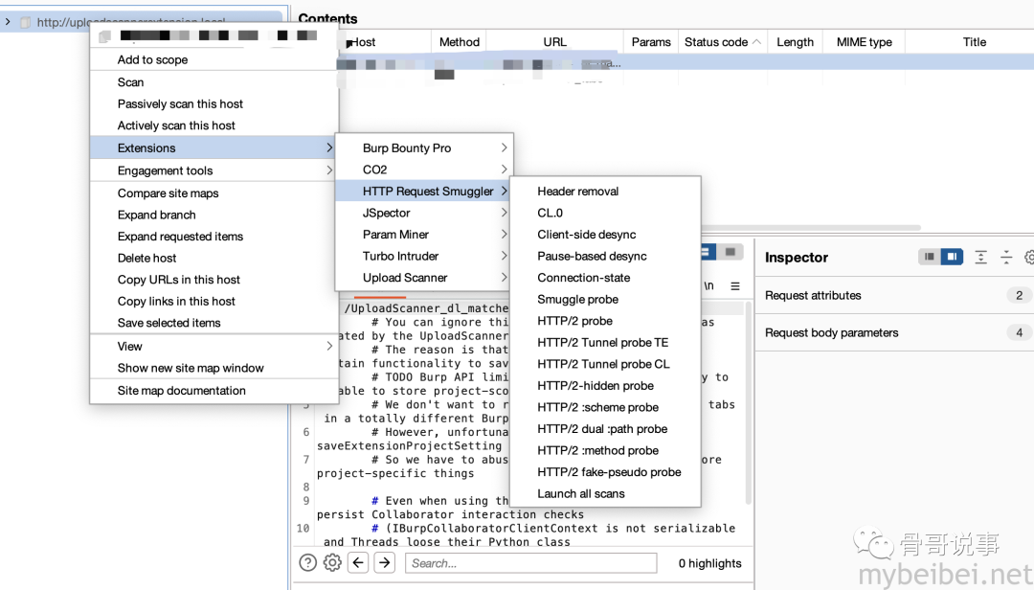Run Smuggle probe scan

point(605,299)
